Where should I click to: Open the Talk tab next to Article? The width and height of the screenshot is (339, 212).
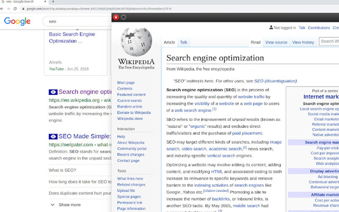(183, 42)
